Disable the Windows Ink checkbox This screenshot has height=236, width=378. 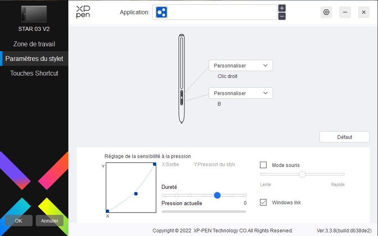(x=263, y=202)
